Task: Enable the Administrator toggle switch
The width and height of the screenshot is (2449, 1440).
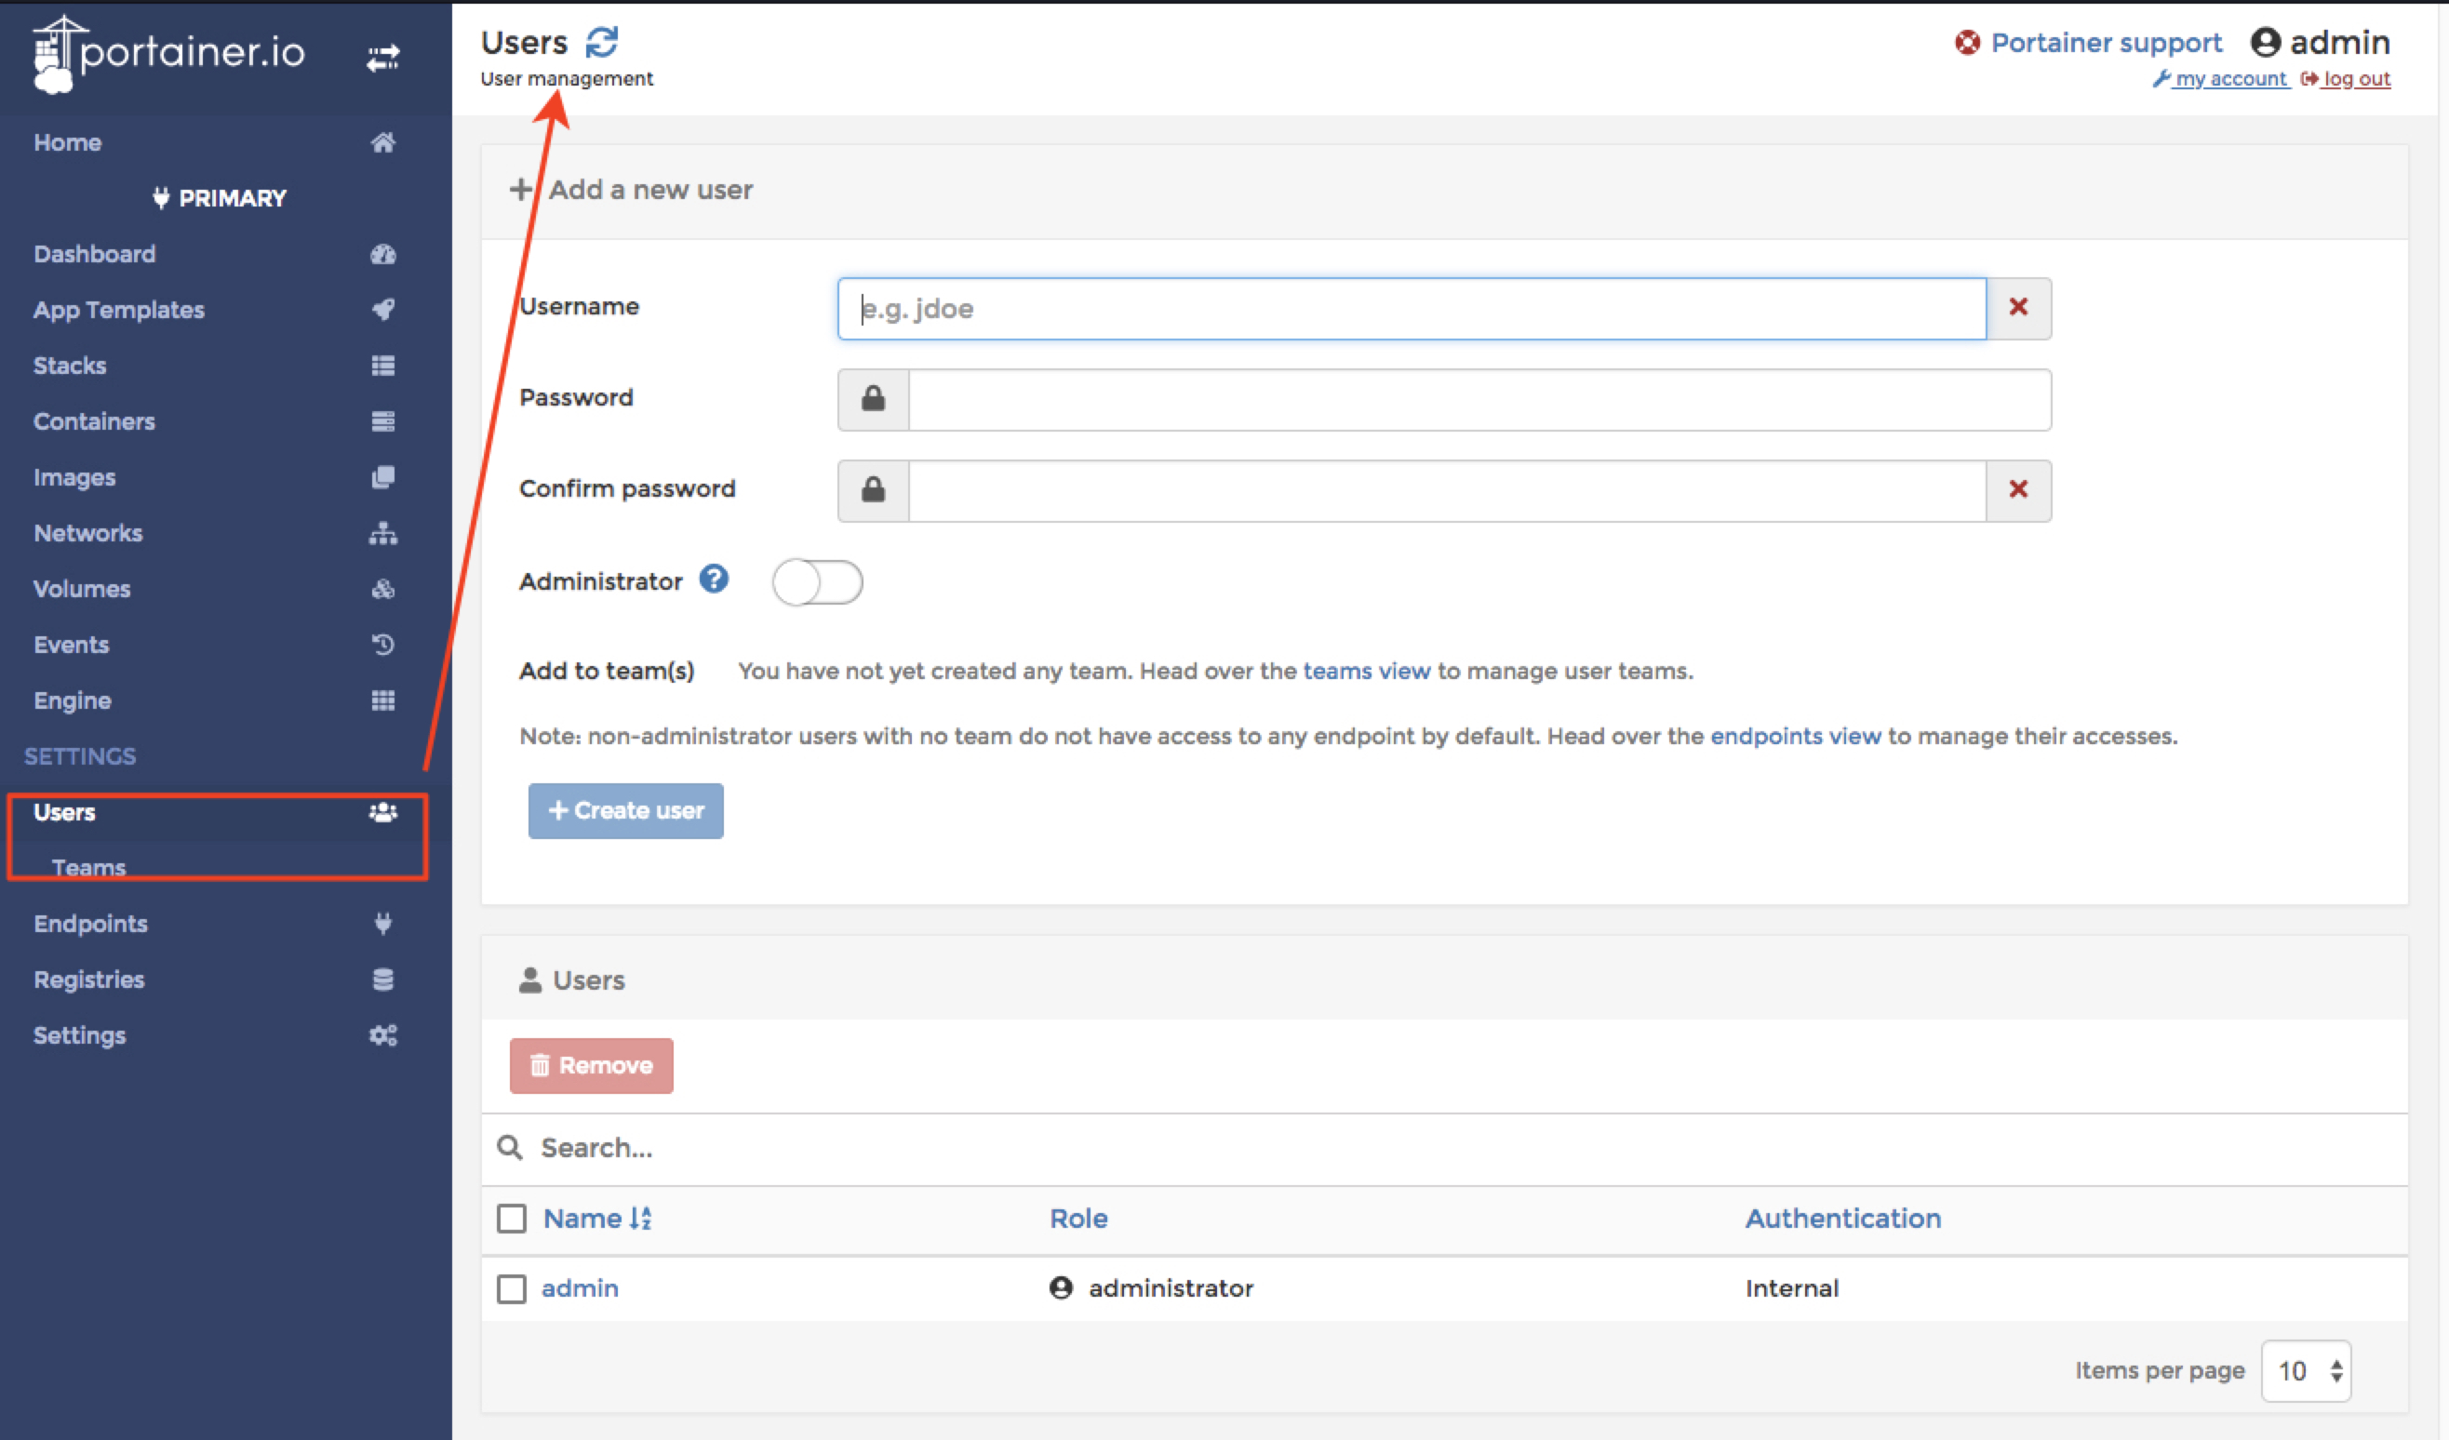Action: tap(817, 582)
